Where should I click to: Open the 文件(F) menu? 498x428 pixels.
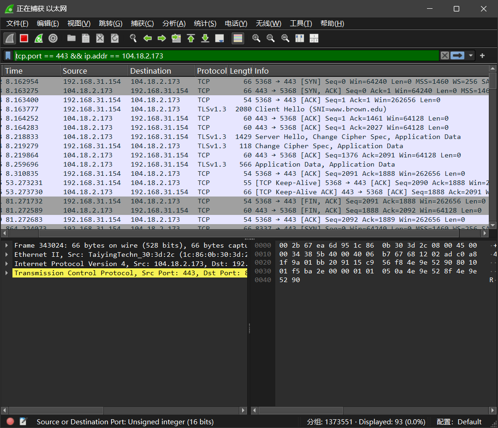pos(17,23)
